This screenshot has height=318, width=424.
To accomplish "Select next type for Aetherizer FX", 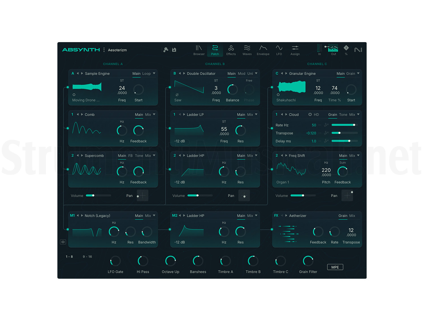I will pyautogui.click(x=286, y=216).
